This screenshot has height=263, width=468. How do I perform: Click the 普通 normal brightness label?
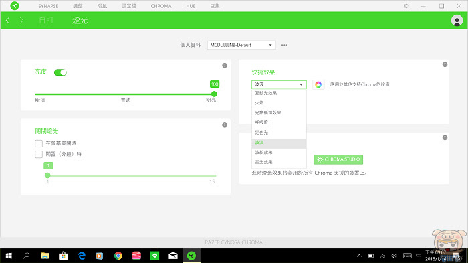point(126,100)
